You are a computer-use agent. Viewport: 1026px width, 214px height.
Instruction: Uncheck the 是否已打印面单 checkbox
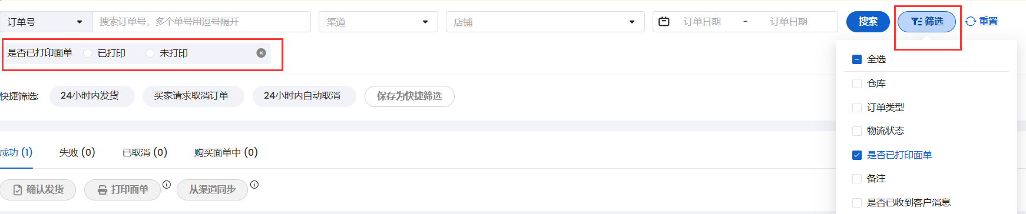(857, 155)
